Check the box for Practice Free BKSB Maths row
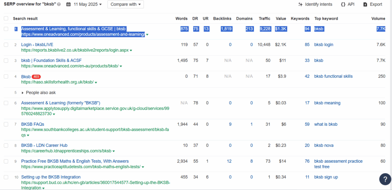 tap(6, 161)
